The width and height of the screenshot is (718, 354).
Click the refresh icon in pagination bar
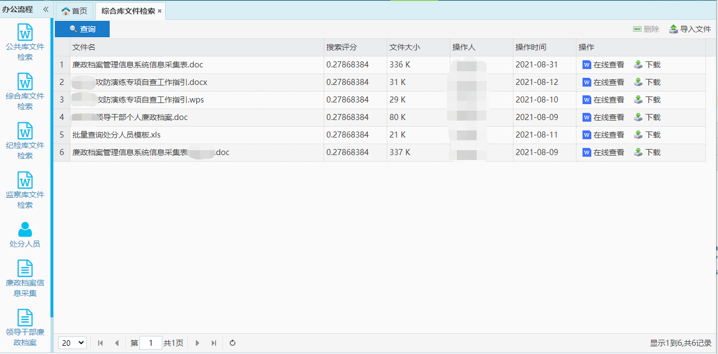pyautogui.click(x=233, y=343)
